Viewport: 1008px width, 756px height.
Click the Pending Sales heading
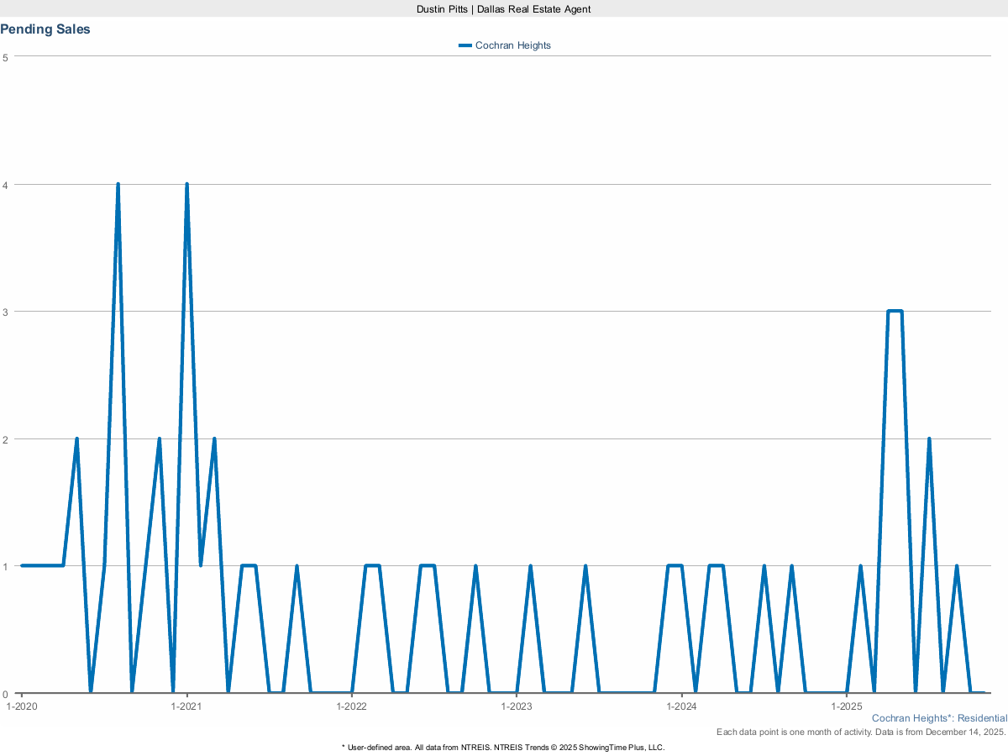(x=45, y=29)
